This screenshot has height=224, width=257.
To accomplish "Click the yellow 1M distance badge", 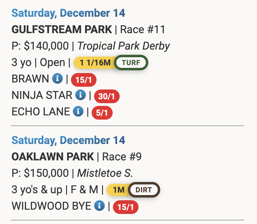I will coord(118,190).
